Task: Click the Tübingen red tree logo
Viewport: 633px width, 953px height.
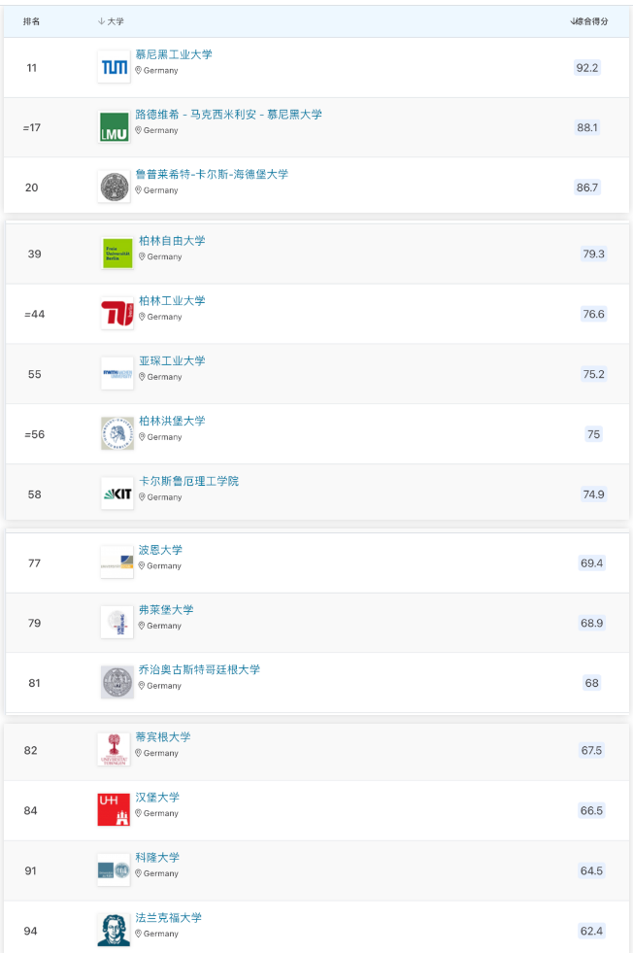Action: (x=114, y=749)
